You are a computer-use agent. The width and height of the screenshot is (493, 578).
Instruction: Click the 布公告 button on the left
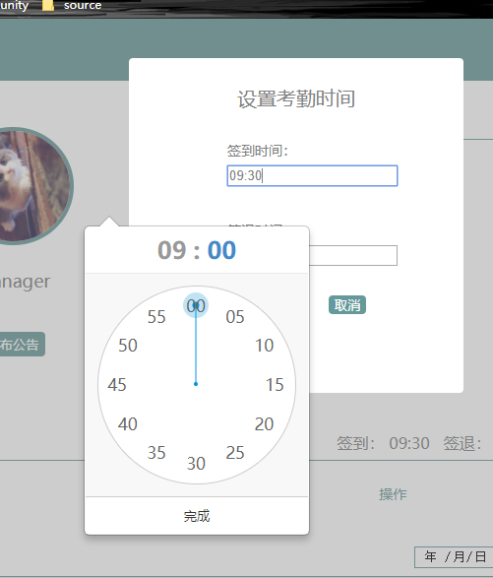coord(22,345)
